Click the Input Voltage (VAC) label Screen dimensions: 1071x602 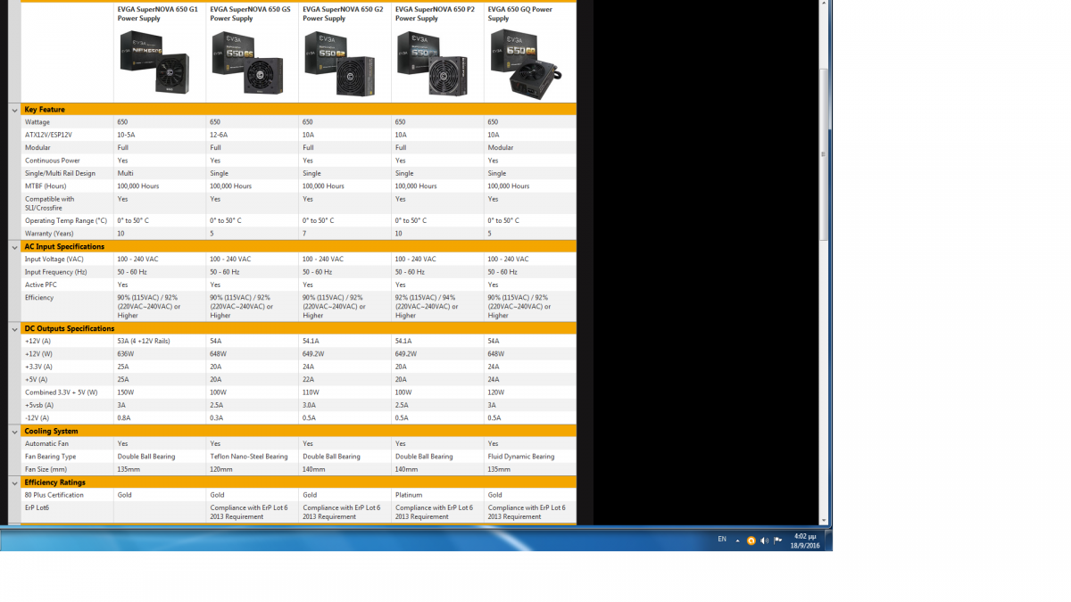click(x=54, y=260)
